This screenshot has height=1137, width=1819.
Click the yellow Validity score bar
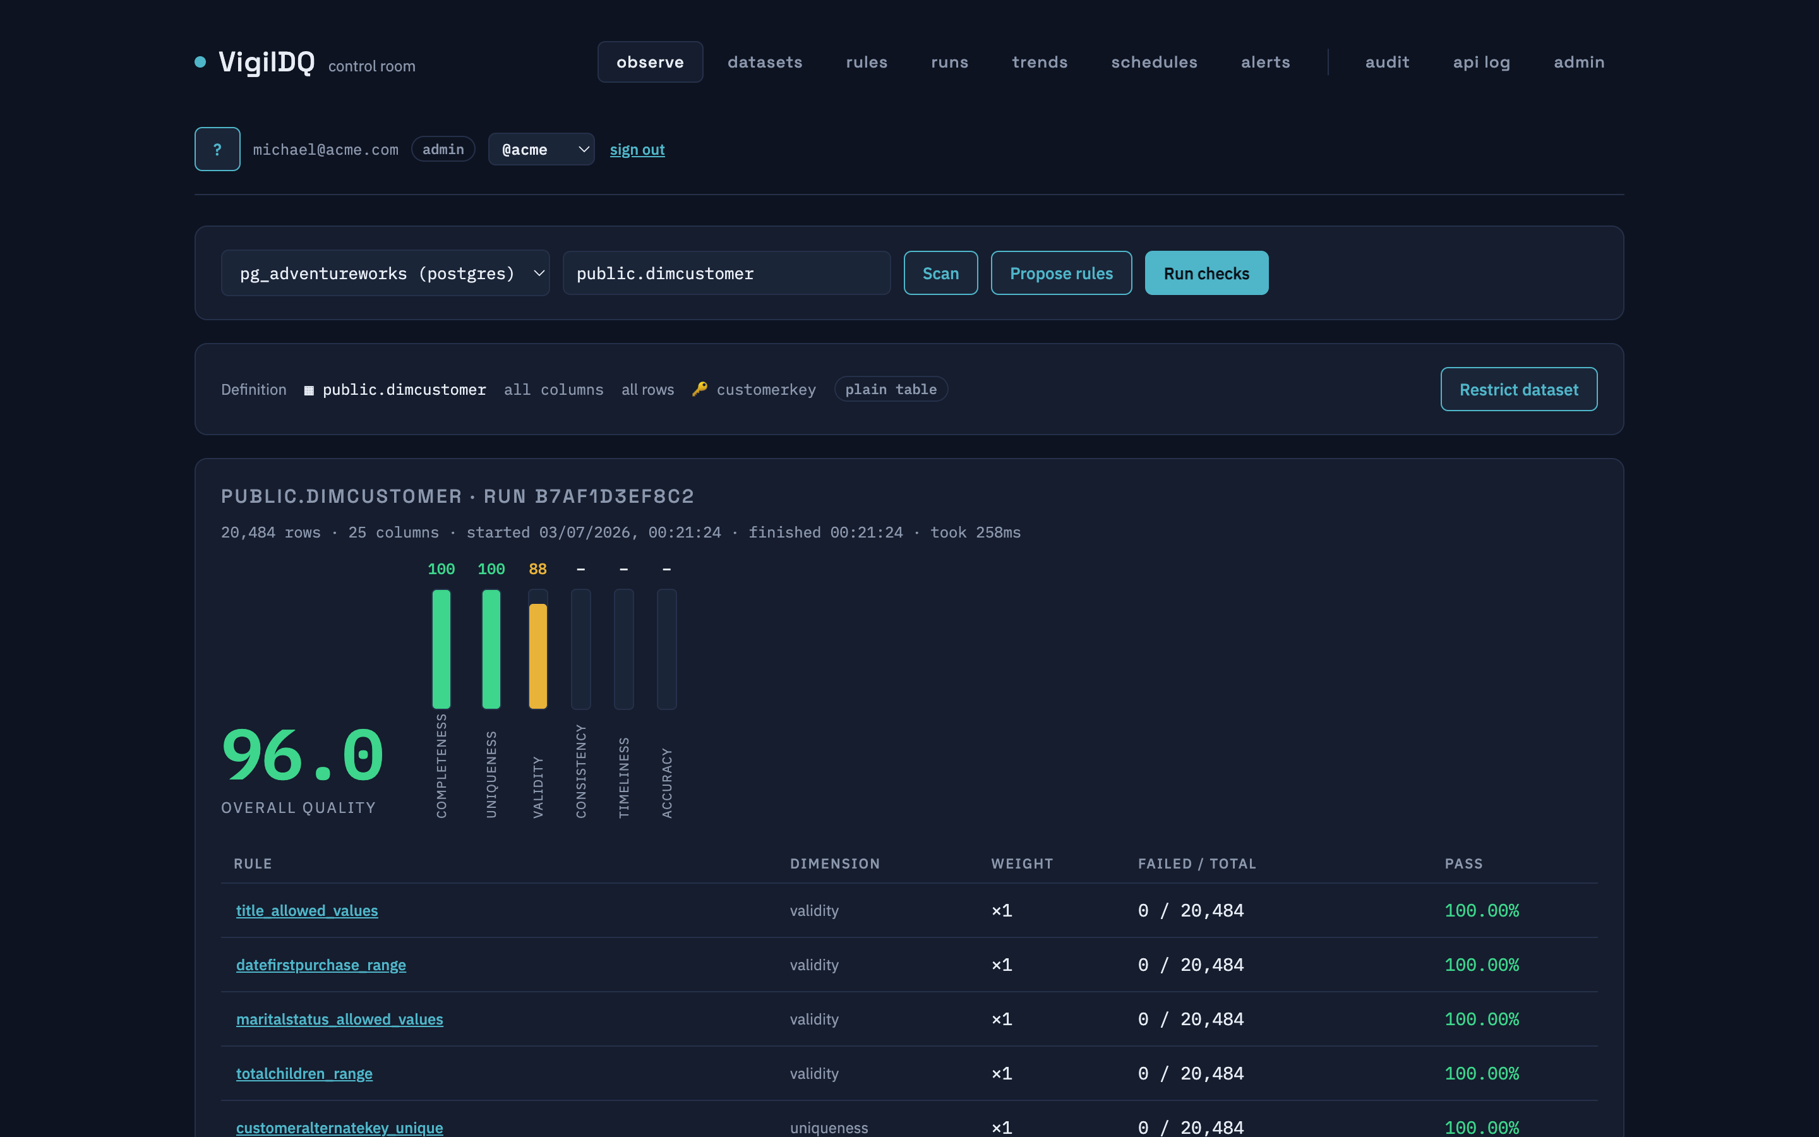538,656
